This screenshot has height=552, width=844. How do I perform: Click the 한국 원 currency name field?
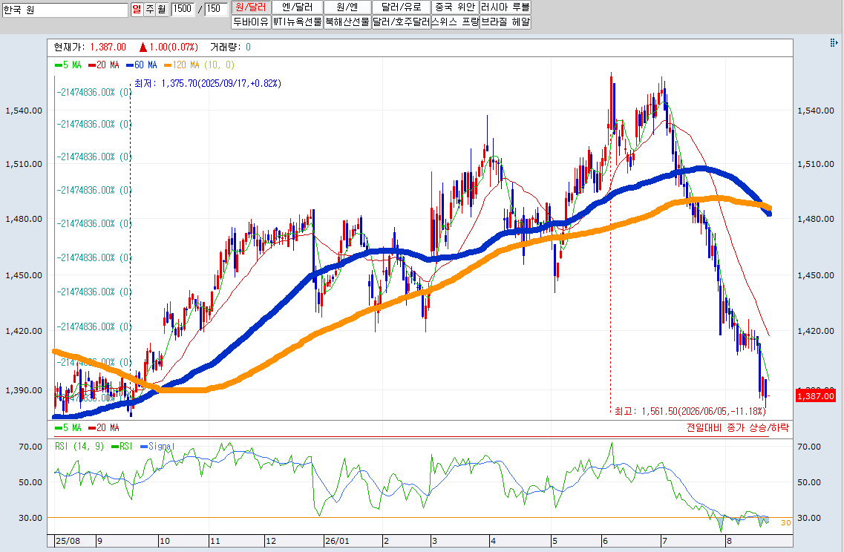pyautogui.click(x=65, y=10)
